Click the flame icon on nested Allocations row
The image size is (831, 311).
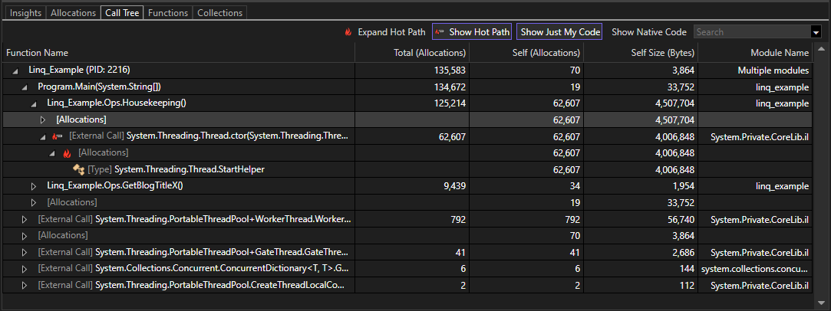click(x=67, y=153)
